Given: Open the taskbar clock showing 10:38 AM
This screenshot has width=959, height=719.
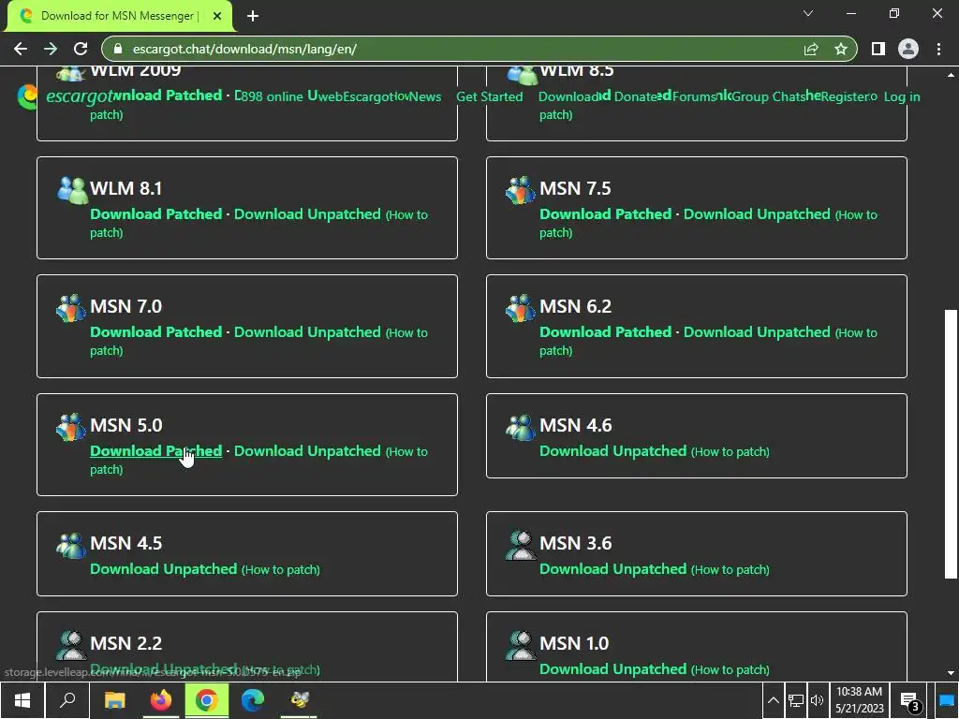Looking at the screenshot, I should coord(860,700).
